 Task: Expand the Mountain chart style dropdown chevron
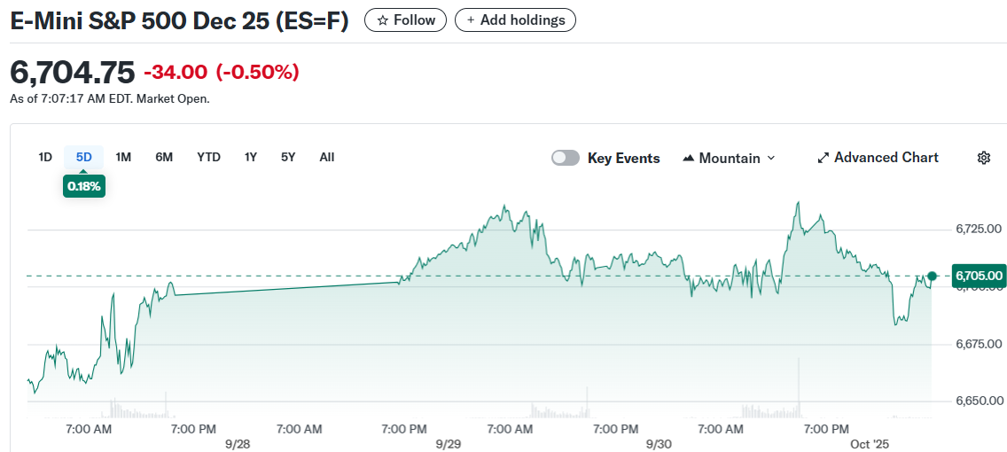click(770, 158)
